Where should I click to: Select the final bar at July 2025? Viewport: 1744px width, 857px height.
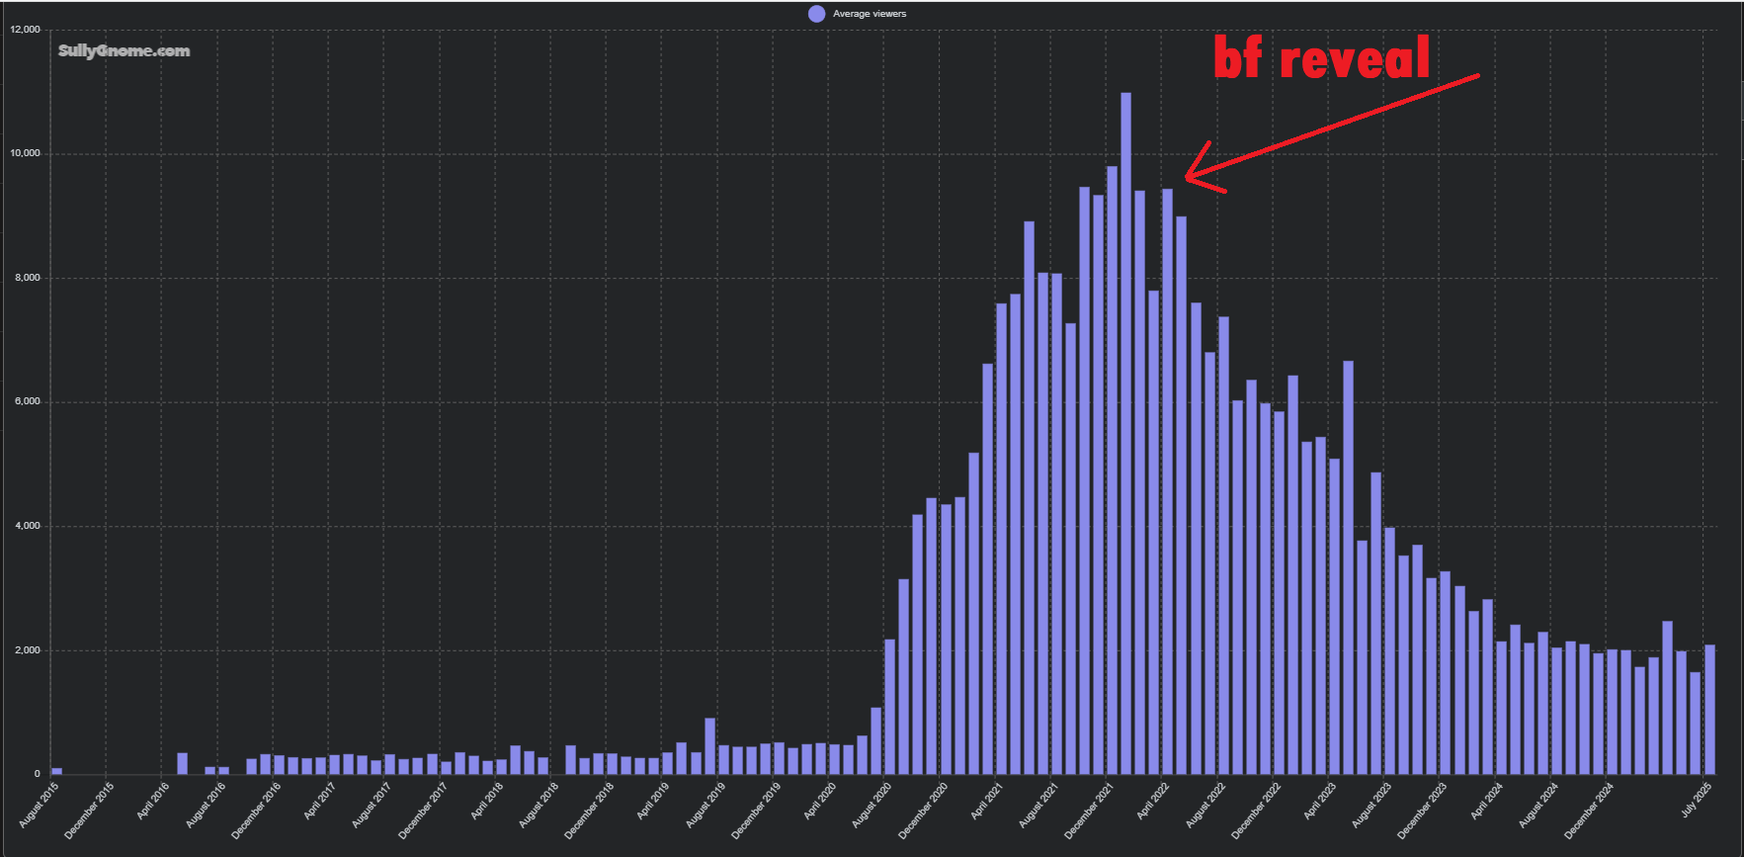pos(1709,710)
